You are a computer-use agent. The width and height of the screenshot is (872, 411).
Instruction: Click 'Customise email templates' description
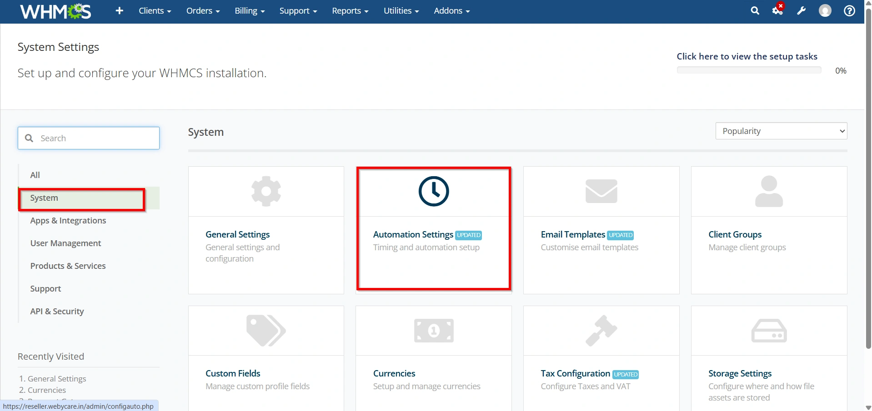589,248
